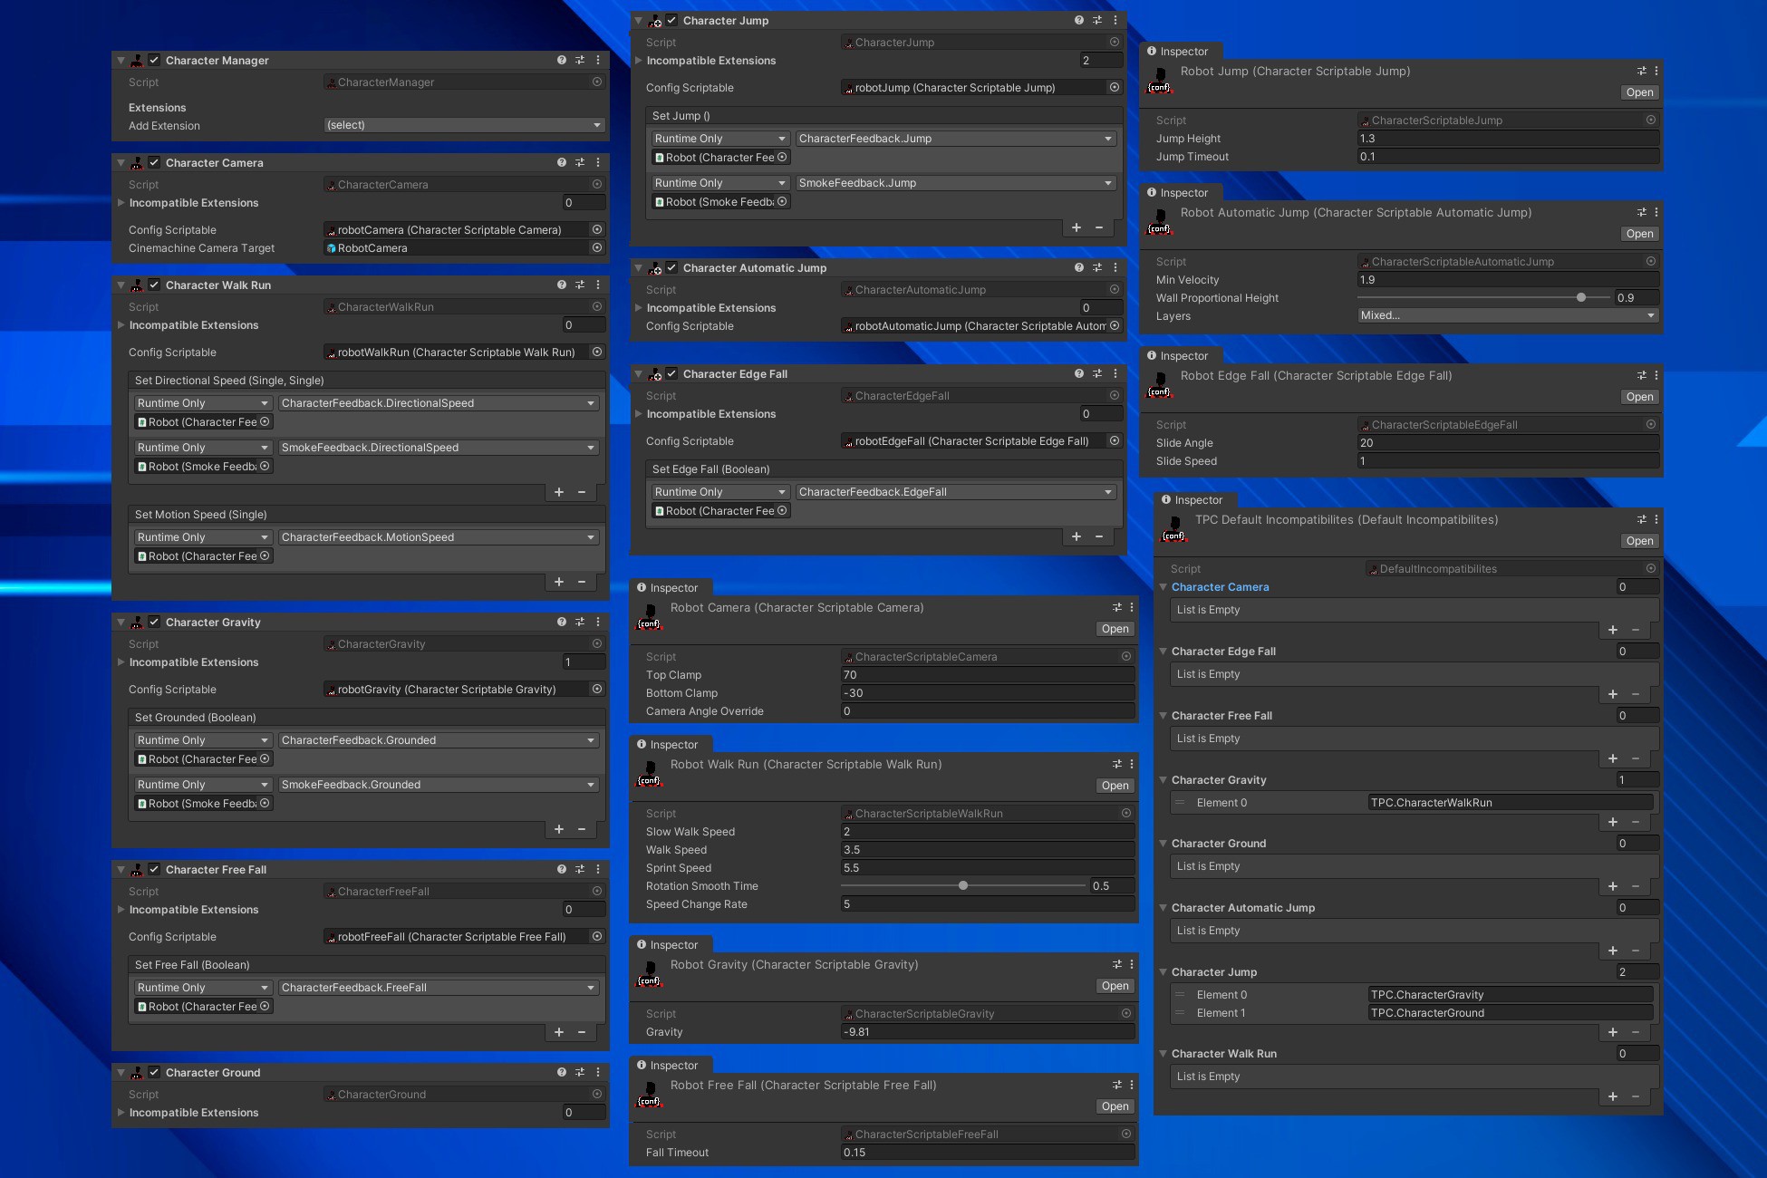Disable the Character Gravity component checkbox
The image size is (1767, 1178).
154,622
